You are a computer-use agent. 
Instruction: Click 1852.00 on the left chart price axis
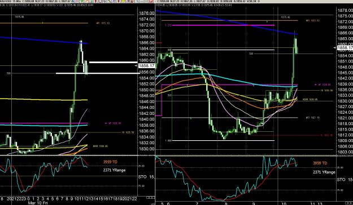pyautogui.click(x=146, y=84)
